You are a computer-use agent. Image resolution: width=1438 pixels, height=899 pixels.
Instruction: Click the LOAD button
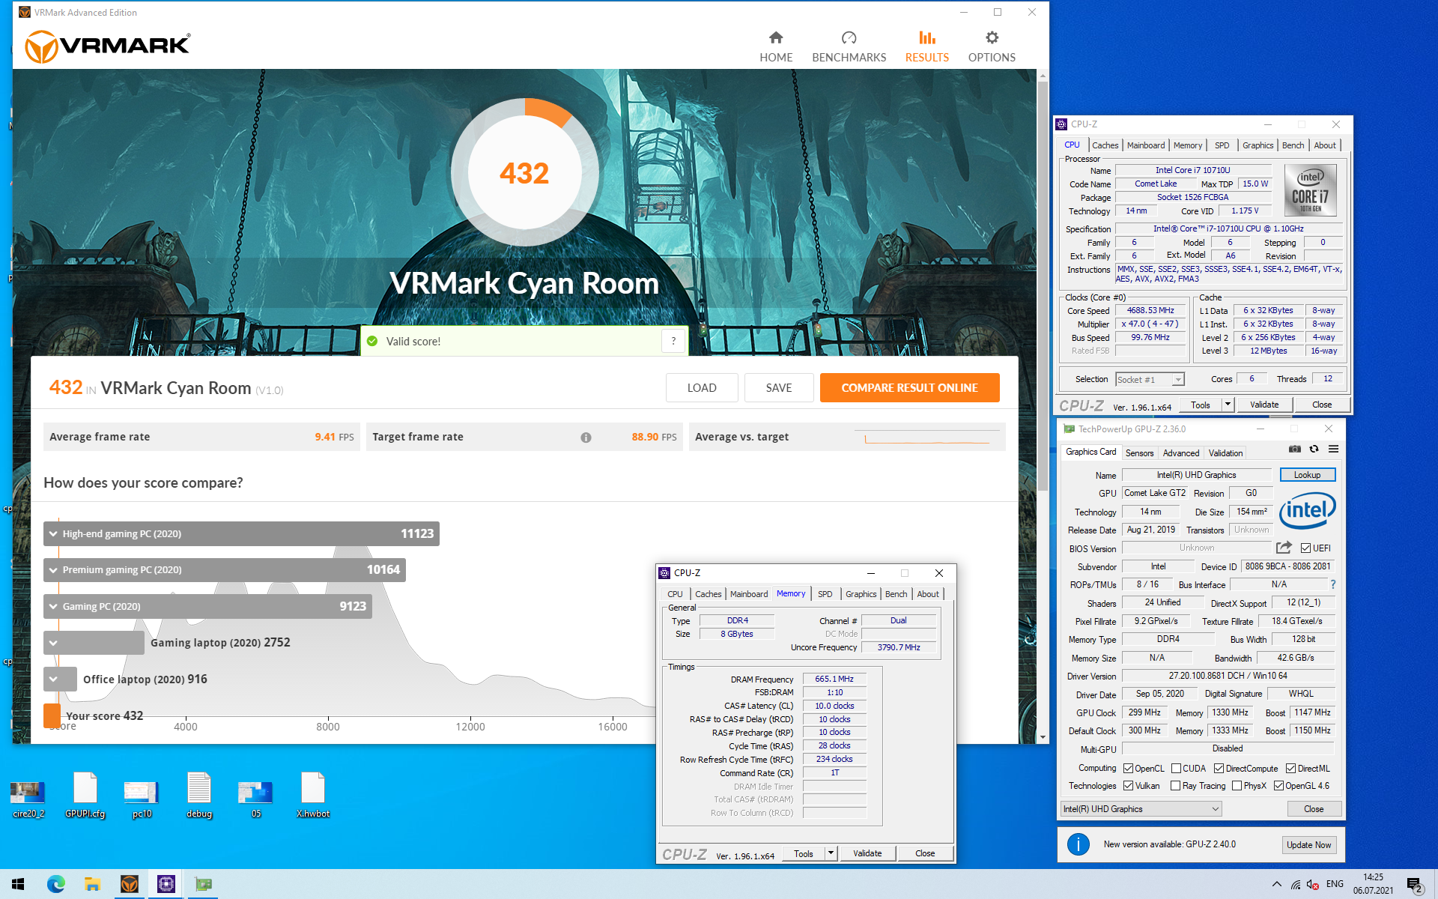pyautogui.click(x=702, y=388)
